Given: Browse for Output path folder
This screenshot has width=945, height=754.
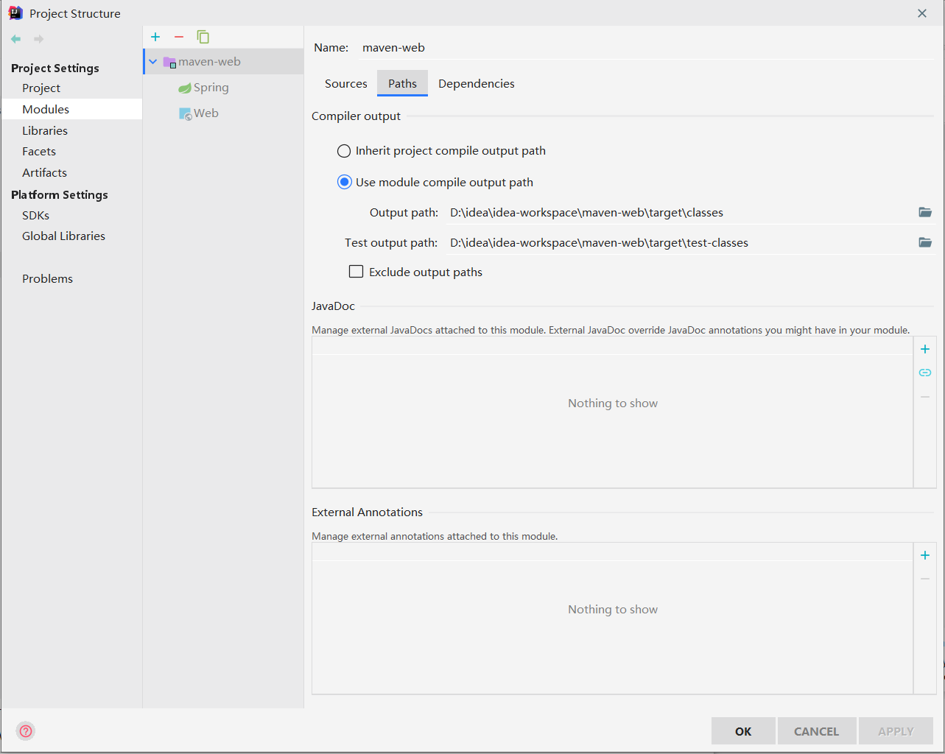Looking at the screenshot, I should coord(925,212).
